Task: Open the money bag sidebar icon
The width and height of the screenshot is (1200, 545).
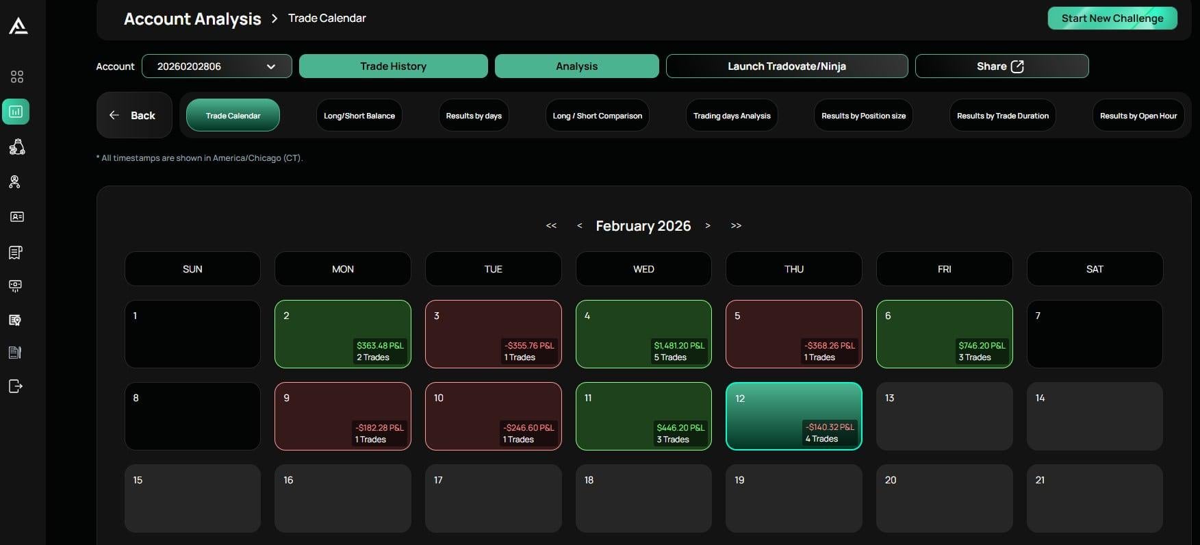Action: tap(17, 147)
